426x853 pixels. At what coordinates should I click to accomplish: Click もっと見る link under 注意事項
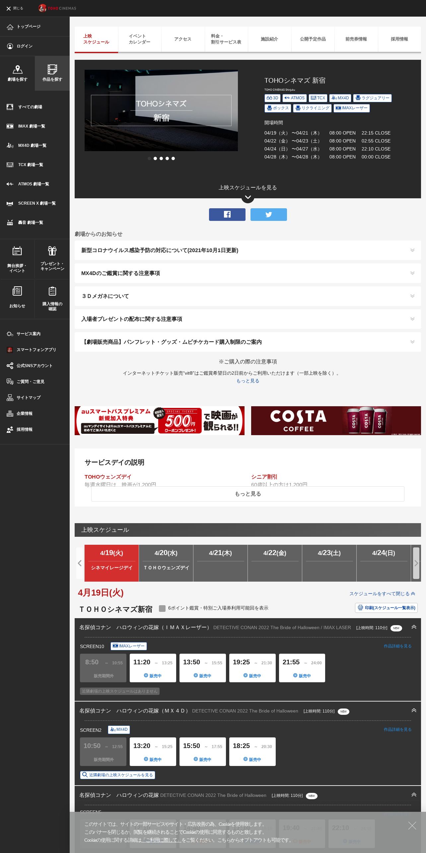coord(248,381)
